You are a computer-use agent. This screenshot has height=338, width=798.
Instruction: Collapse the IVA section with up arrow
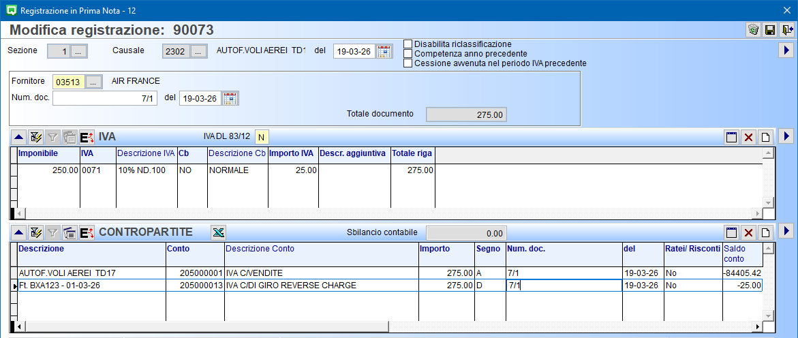tap(19, 137)
